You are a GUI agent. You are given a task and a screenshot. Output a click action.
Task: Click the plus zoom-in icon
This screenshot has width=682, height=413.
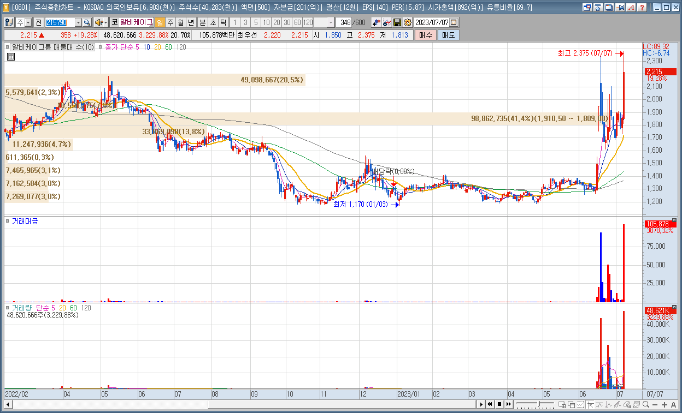coord(665,404)
